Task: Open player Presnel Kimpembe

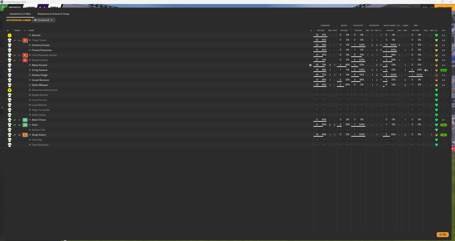Action: coord(42,50)
